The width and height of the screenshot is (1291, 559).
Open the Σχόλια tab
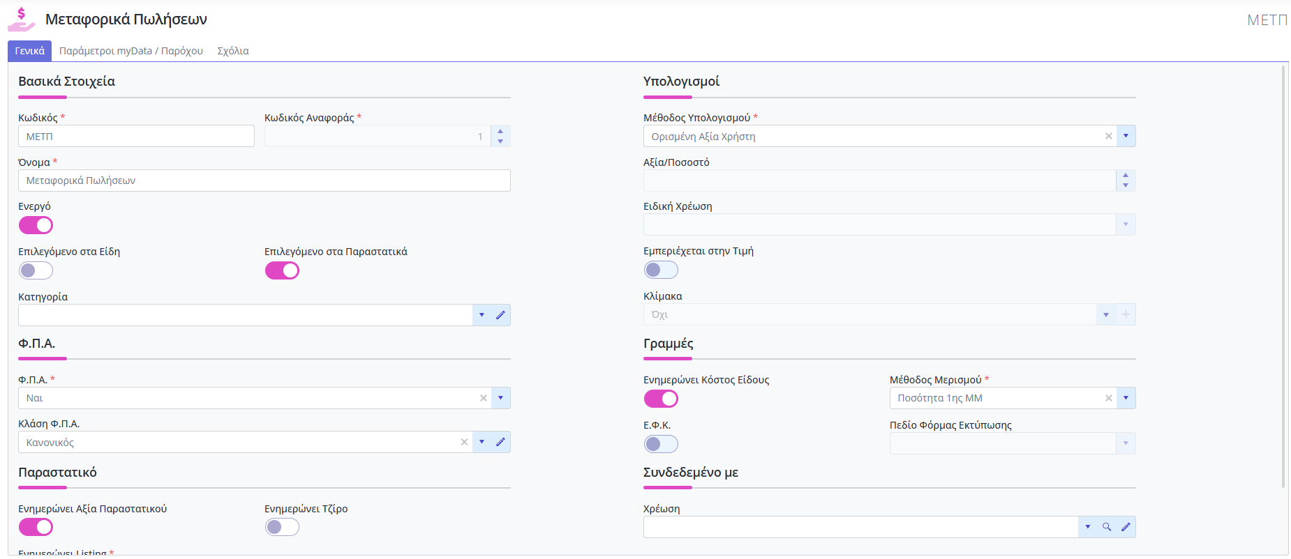pos(233,51)
